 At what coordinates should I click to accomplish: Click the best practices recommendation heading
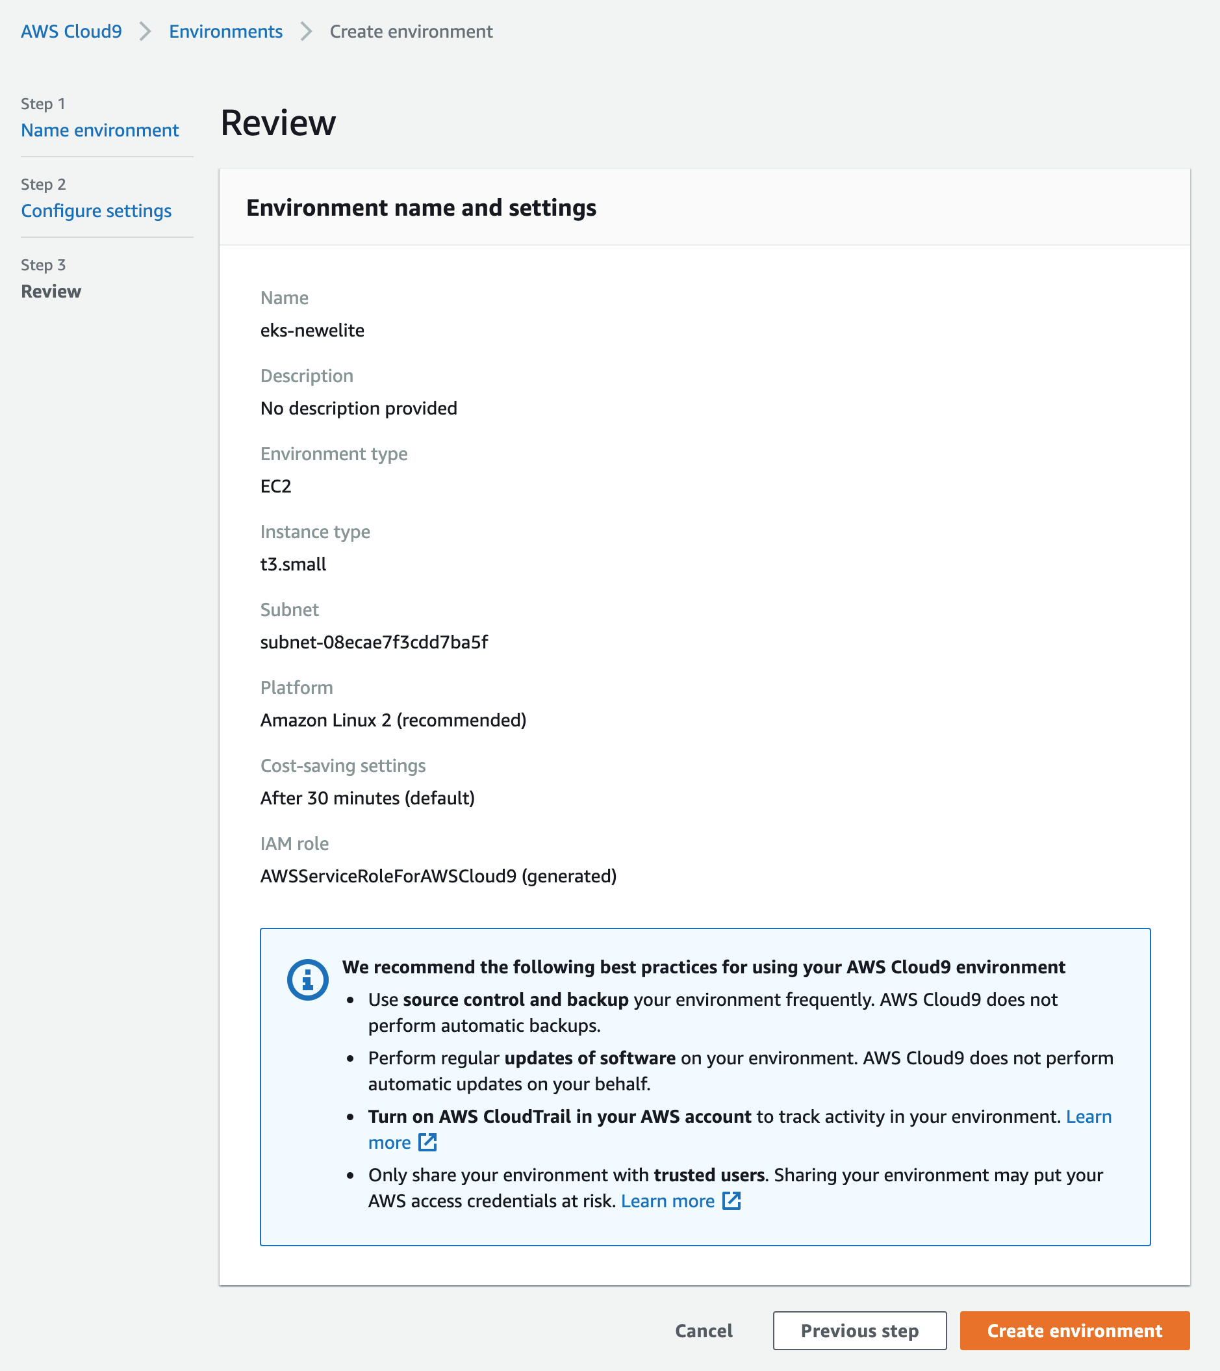pyautogui.click(x=704, y=967)
